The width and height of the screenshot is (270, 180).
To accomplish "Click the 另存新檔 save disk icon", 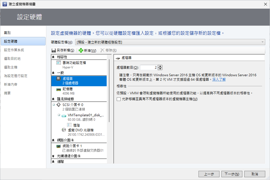I will [x=54, y=50].
